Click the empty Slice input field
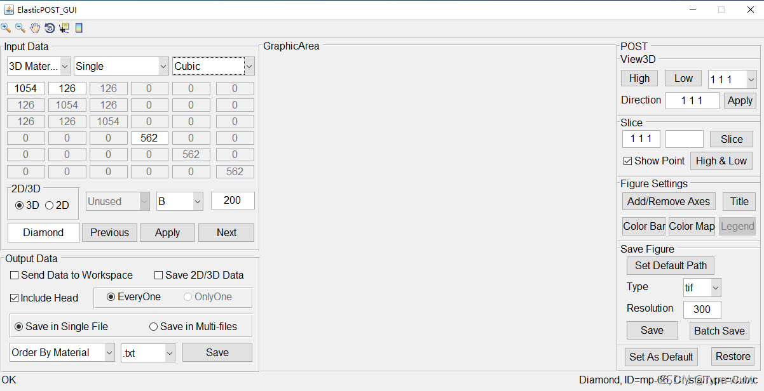Screen dimensions: 764x391 click(685, 139)
